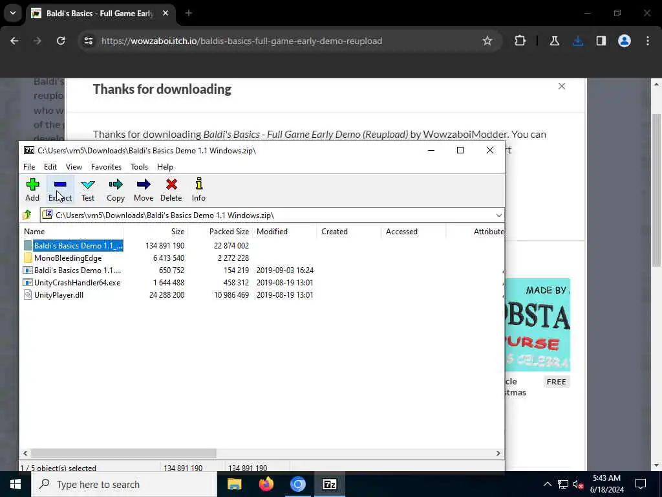Open the 7-Zip File menu
Screen dimensions: 662x497
[29, 166]
